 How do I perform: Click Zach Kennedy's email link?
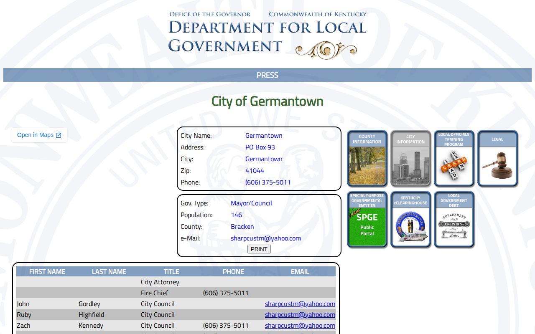coord(300,326)
